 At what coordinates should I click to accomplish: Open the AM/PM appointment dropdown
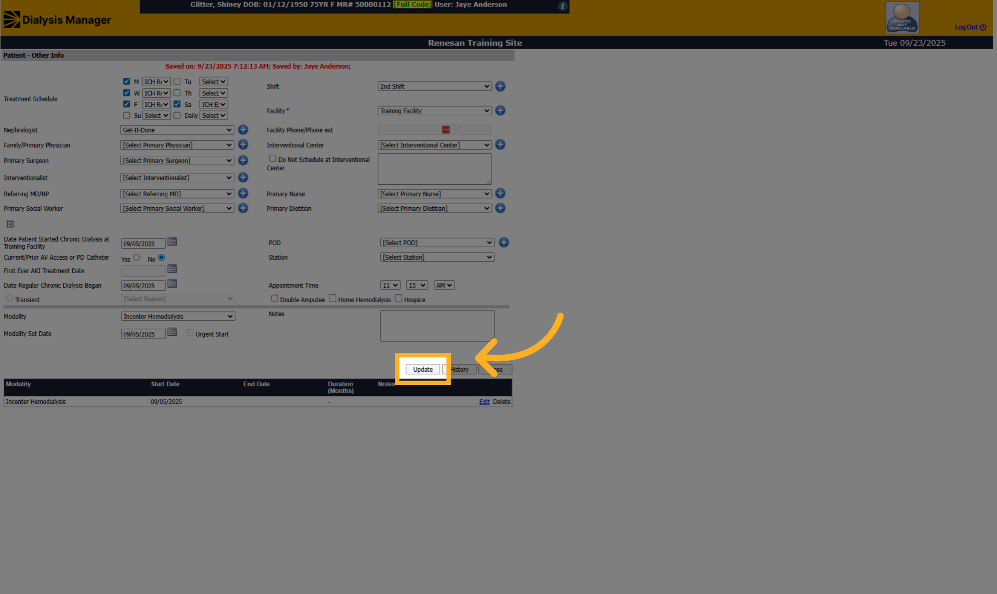pyautogui.click(x=444, y=285)
